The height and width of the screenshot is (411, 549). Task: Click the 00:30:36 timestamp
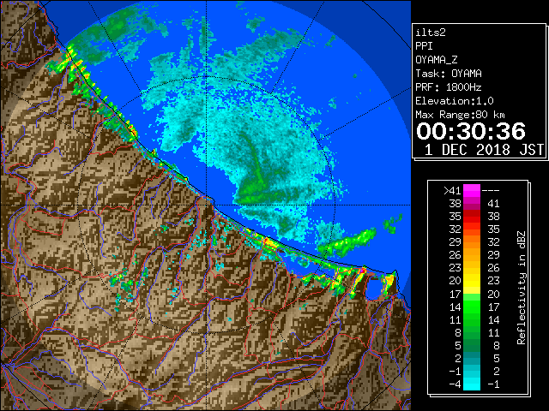point(471,131)
